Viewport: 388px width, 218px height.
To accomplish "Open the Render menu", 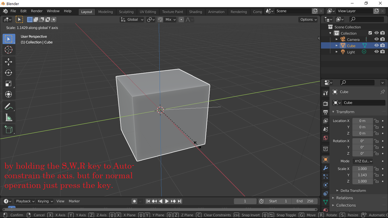I will point(37,11).
